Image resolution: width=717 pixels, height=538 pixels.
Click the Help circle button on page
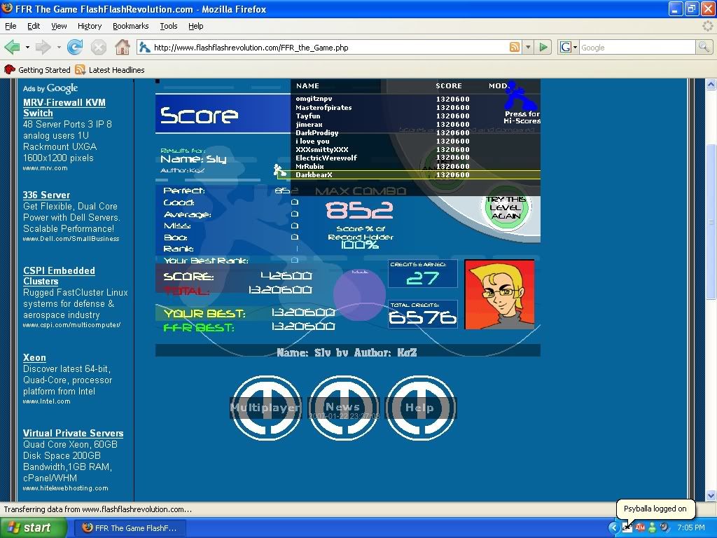coord(420,408)
